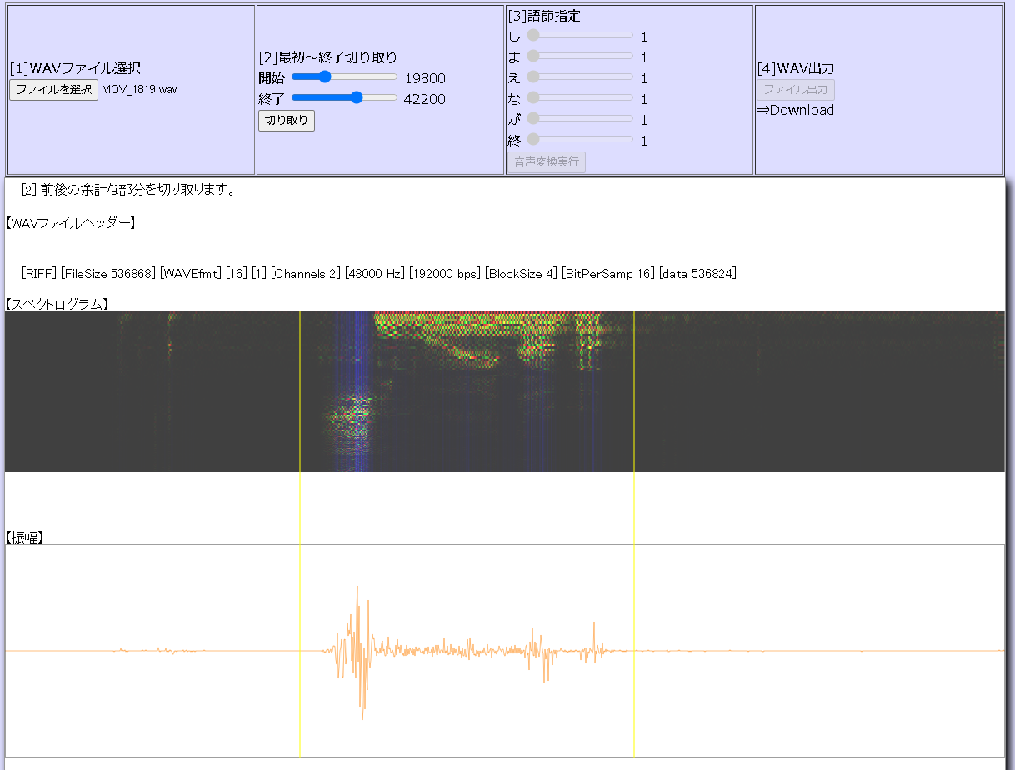The image size is (1015, 770).
Task: Click the right yellow marker on the spectrogram
Action: [x=634, y=391]
